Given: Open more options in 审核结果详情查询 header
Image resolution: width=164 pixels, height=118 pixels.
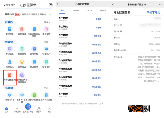Looking at the screenshot, I should point(160,4).
